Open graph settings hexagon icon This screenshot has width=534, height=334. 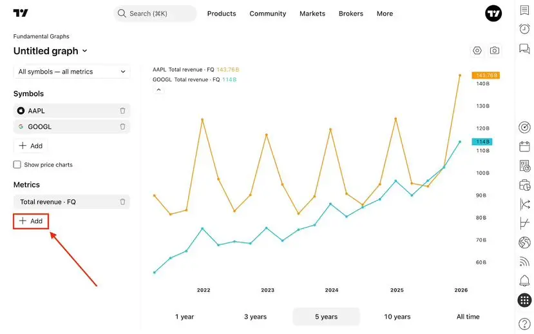[x=477, y=50]
